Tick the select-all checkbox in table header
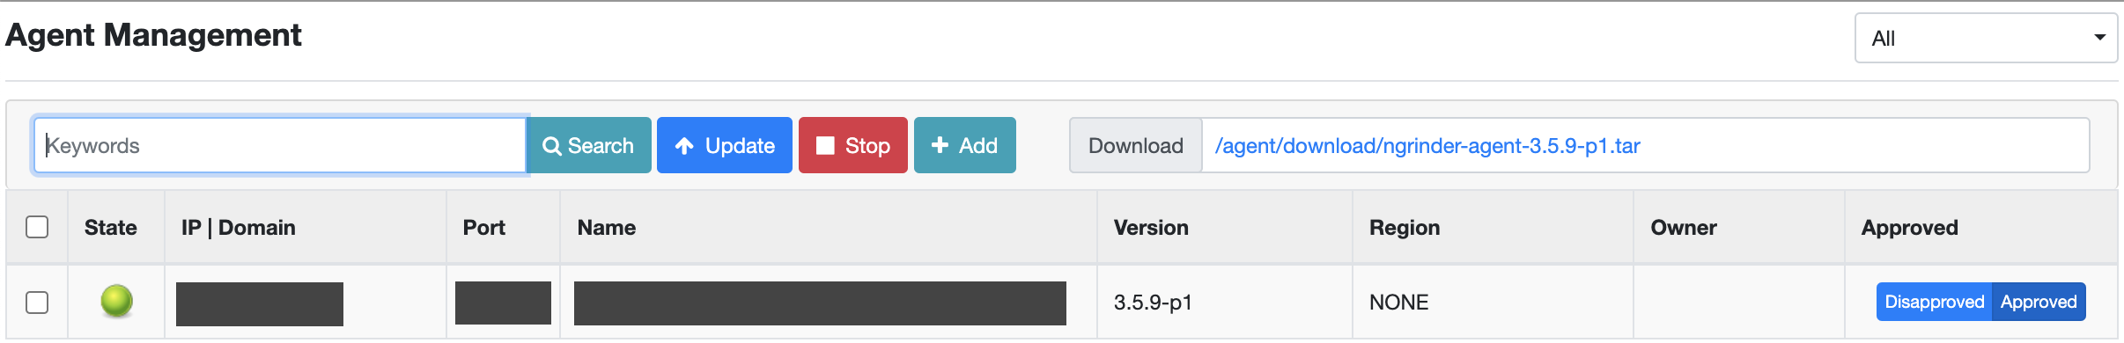2124x343 pixels. (x=37, y=227)
